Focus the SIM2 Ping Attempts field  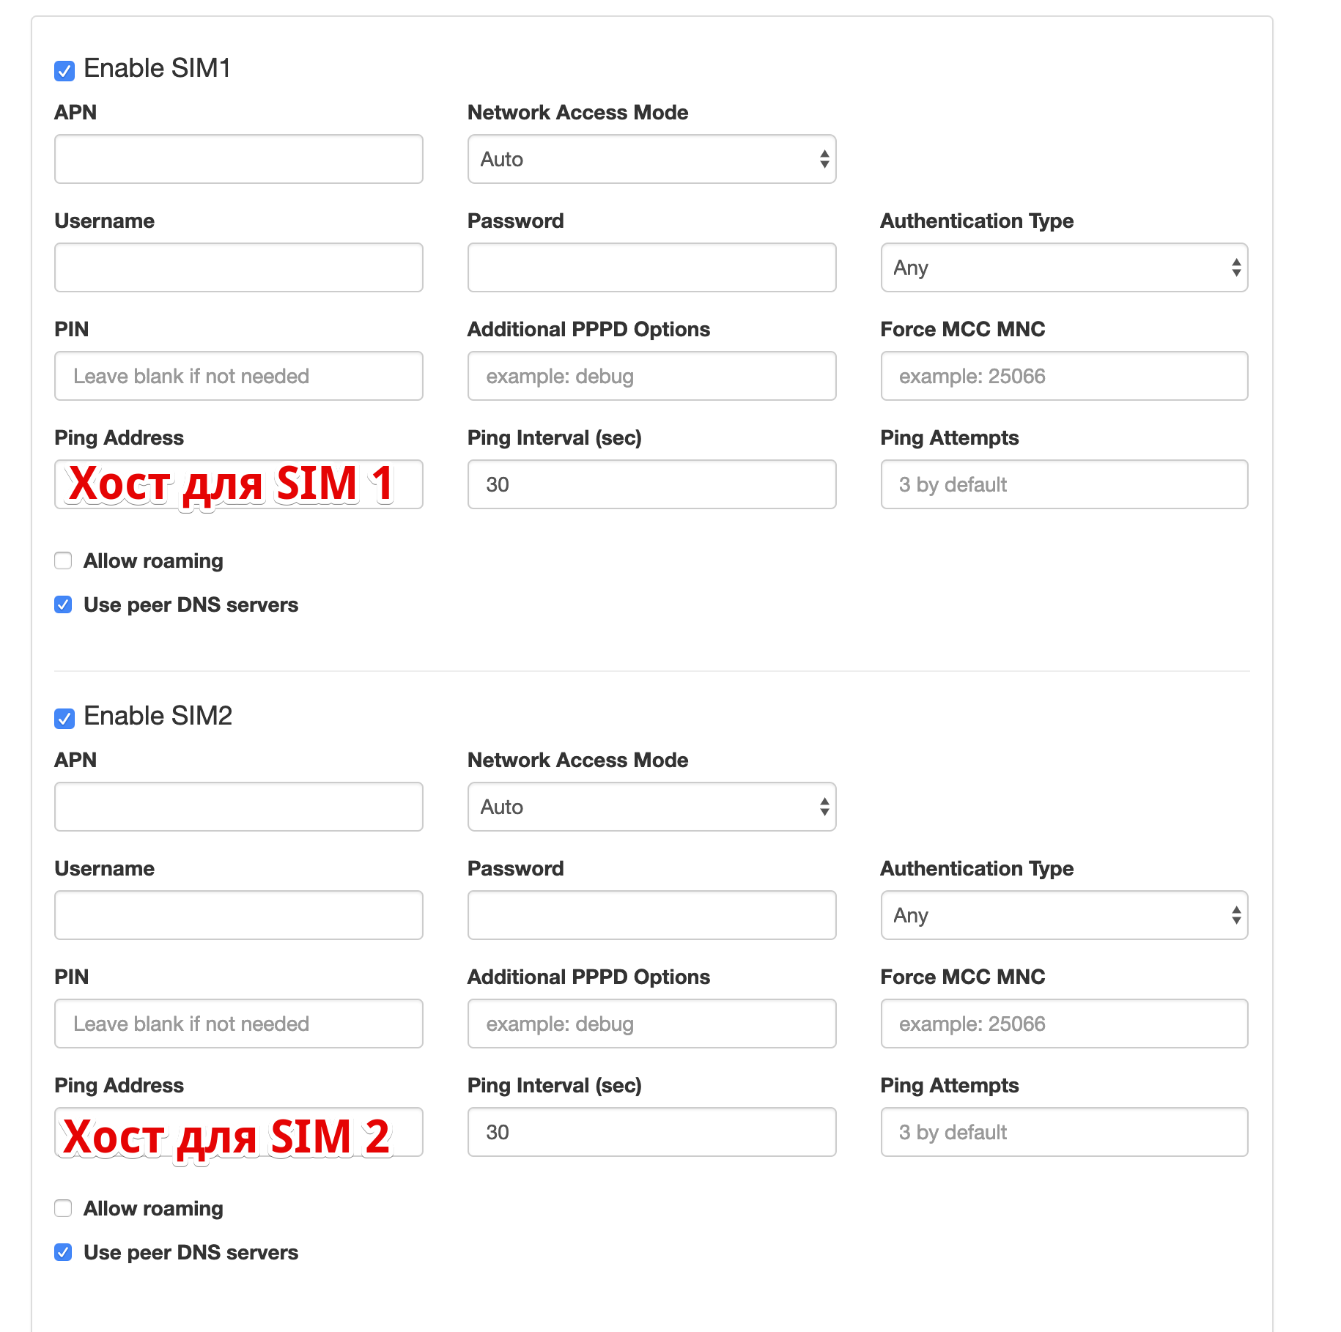(x=1064, y=1132)
